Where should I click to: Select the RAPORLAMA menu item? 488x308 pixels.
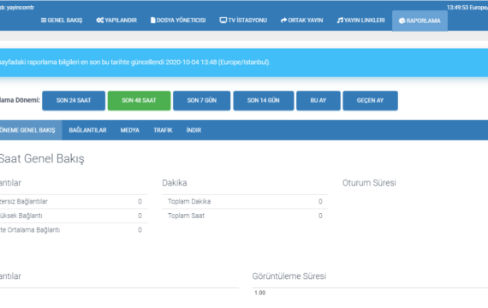pyautogui.click(x=420, y=21)
